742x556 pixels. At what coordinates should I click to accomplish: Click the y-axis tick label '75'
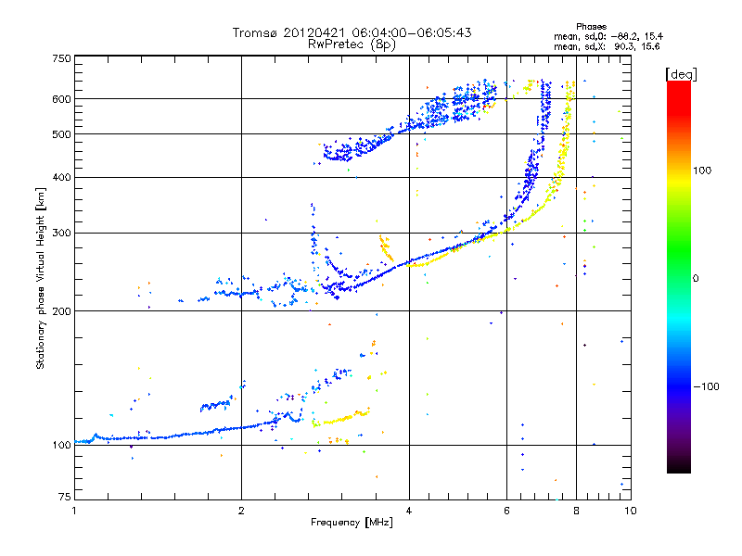pyautogui.click(x=65, y=497)
